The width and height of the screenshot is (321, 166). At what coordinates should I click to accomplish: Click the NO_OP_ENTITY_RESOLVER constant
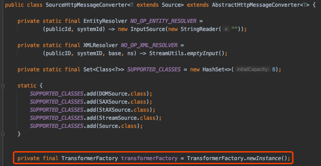pos(163,21)
